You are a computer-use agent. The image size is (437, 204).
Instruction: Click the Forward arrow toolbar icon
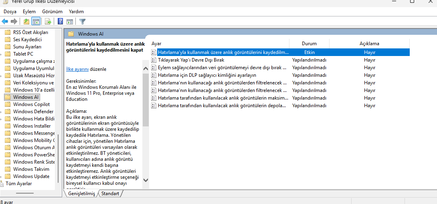(x=14, y=21)
